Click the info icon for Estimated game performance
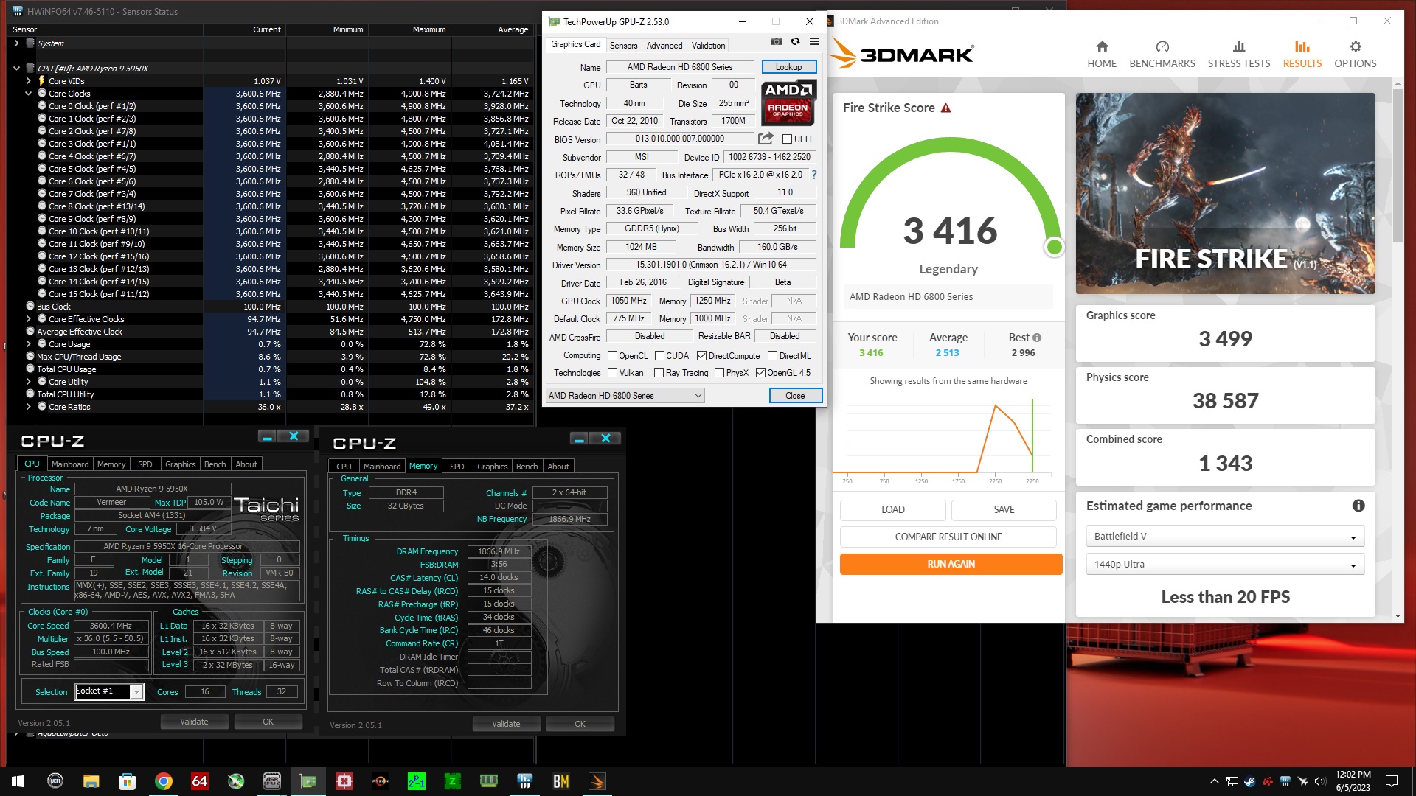 (x=1358, y=506)
